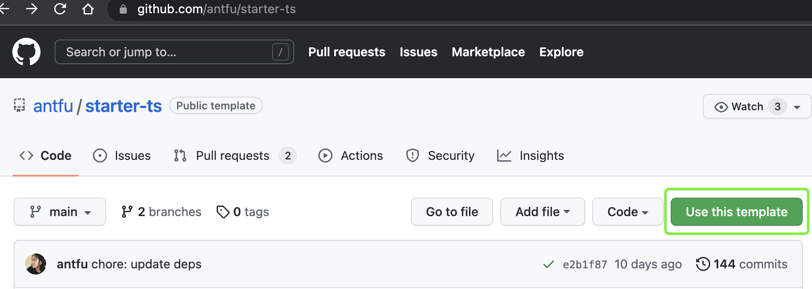Viewport: 812px width, 289px height.
Task: Focus the Search or jump to field
Action: coord(167,52)
